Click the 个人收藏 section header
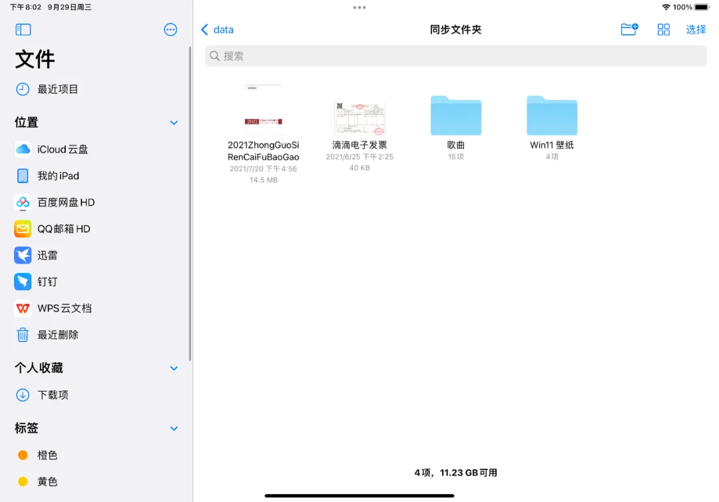This screenshot has height=502, width=719. pyautogui.click(x=39, y=368)
